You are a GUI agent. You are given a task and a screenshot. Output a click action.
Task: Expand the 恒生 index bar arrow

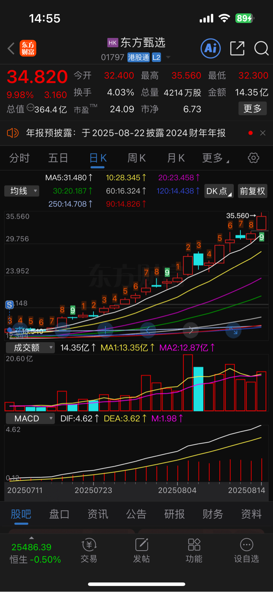31,538
